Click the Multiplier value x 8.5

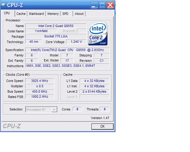[39, 86]
